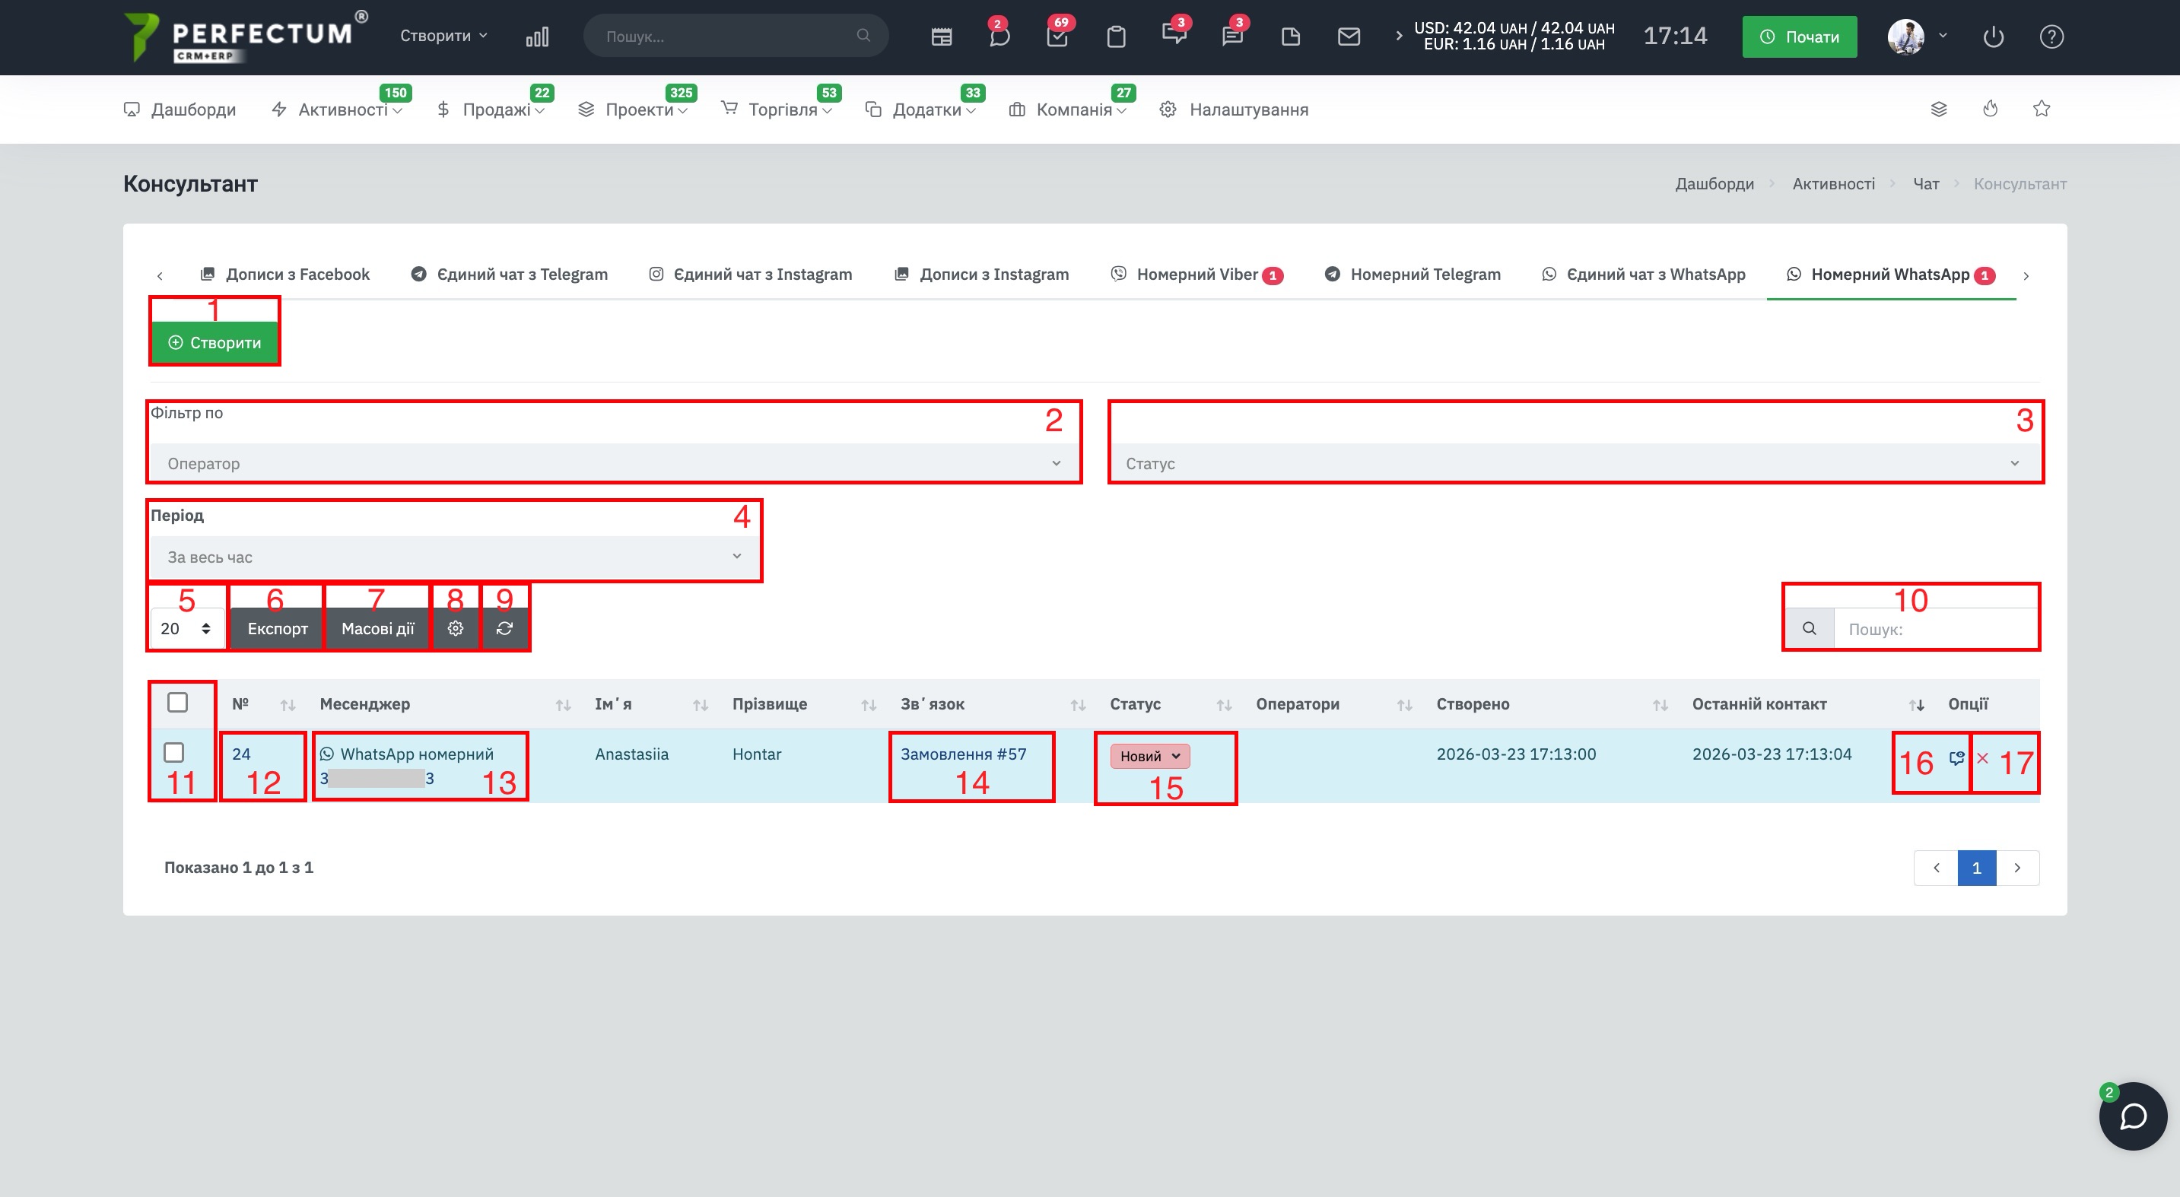Open the Продажі menu
This screenshot has height=1197, width=2180.
point(496,110)
